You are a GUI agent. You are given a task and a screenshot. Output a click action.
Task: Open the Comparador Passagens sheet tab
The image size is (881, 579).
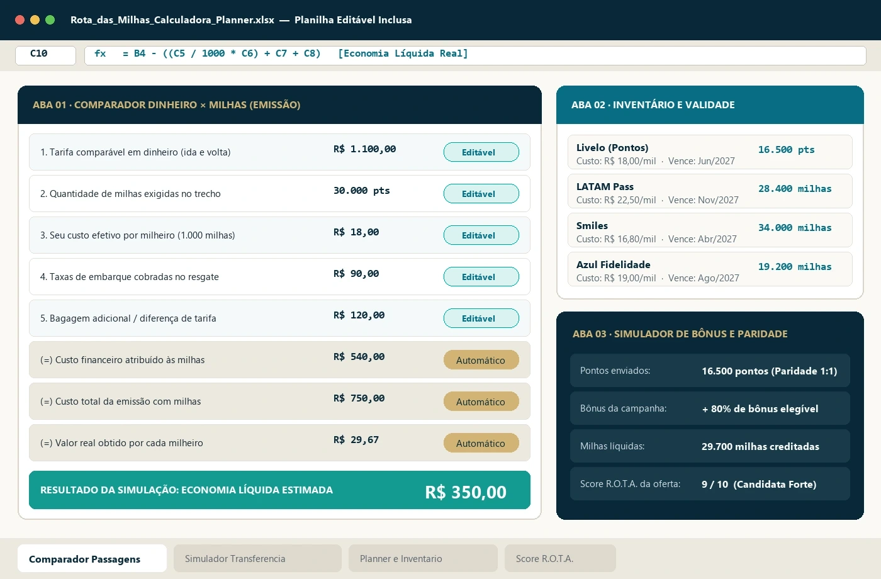(x=92, y=558)
